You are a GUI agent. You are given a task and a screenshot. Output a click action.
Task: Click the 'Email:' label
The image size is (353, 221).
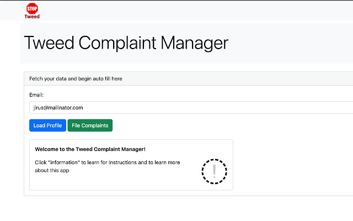[36, 95]
